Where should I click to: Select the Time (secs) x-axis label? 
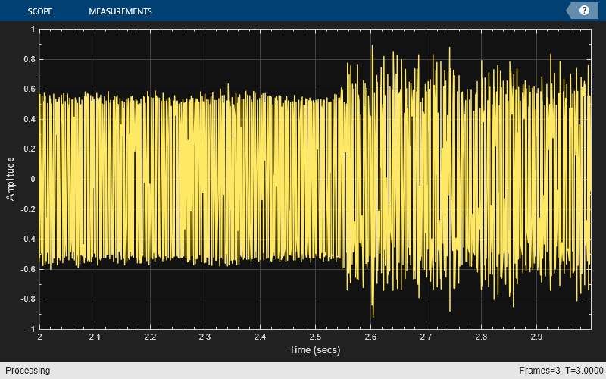point(314,350)
